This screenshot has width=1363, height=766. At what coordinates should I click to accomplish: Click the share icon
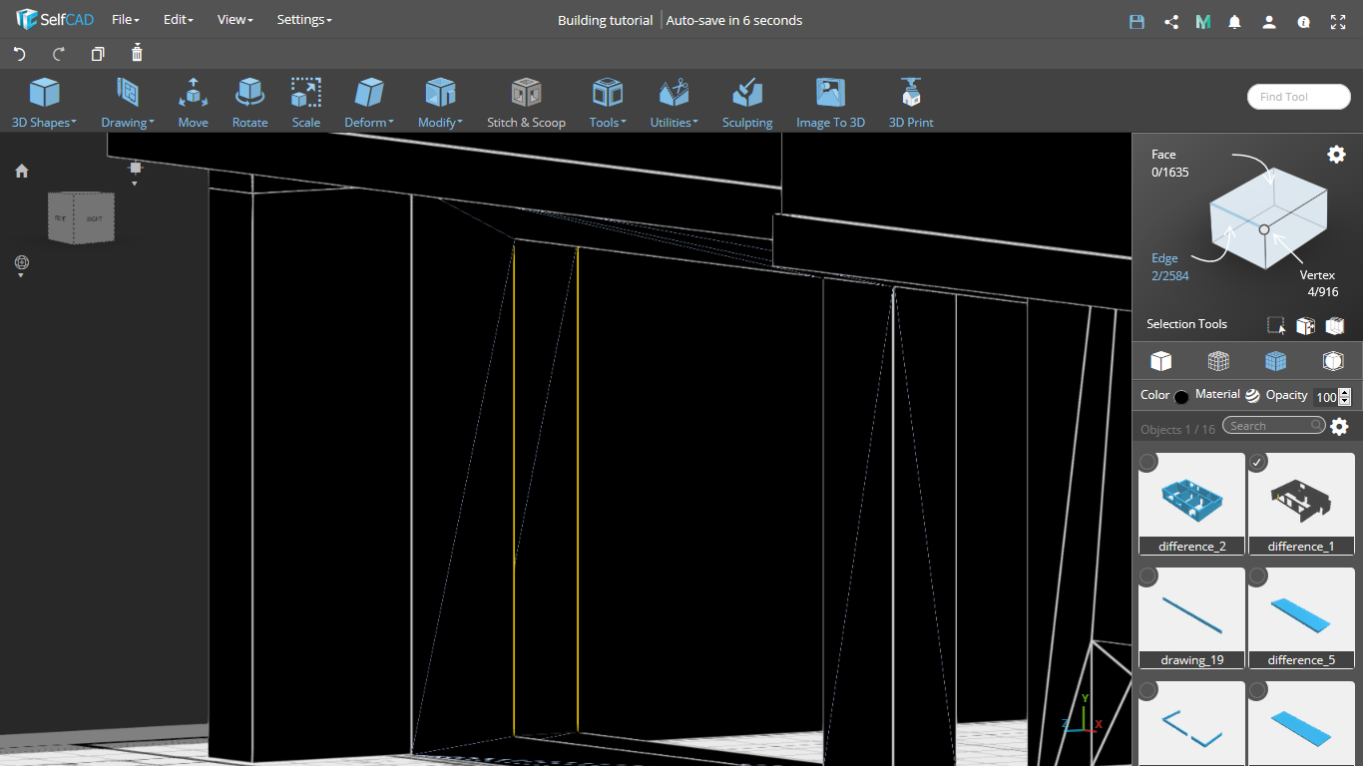1171,21
